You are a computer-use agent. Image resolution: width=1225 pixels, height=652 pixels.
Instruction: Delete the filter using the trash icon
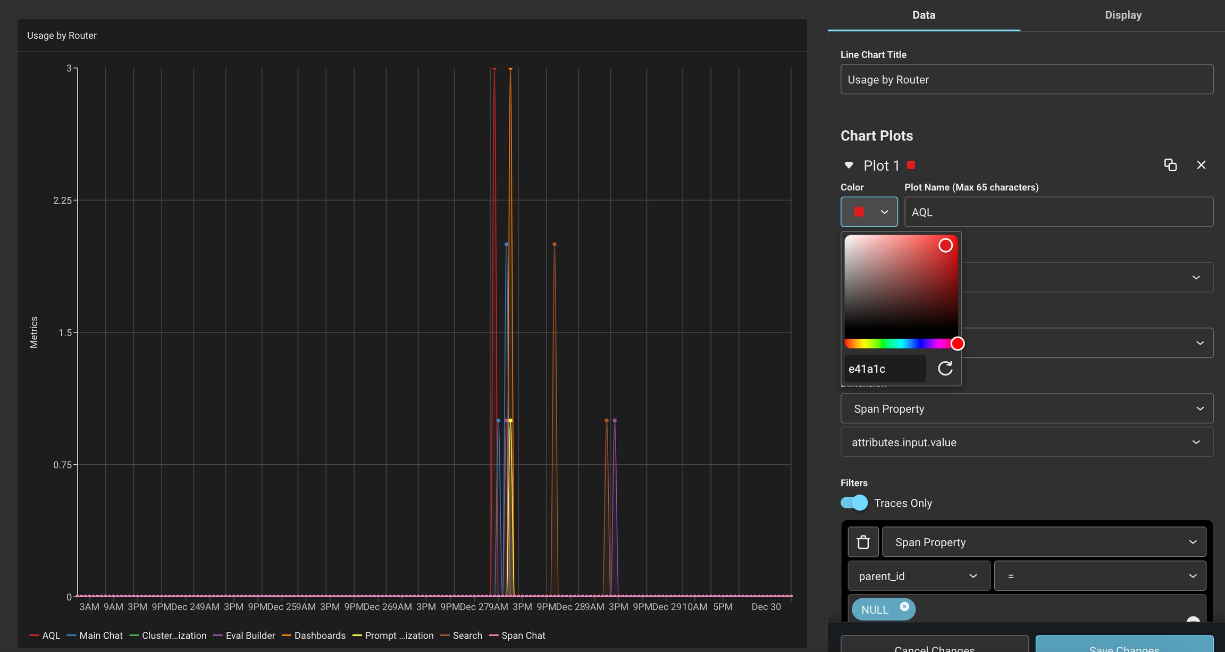(x=863, y=542)
